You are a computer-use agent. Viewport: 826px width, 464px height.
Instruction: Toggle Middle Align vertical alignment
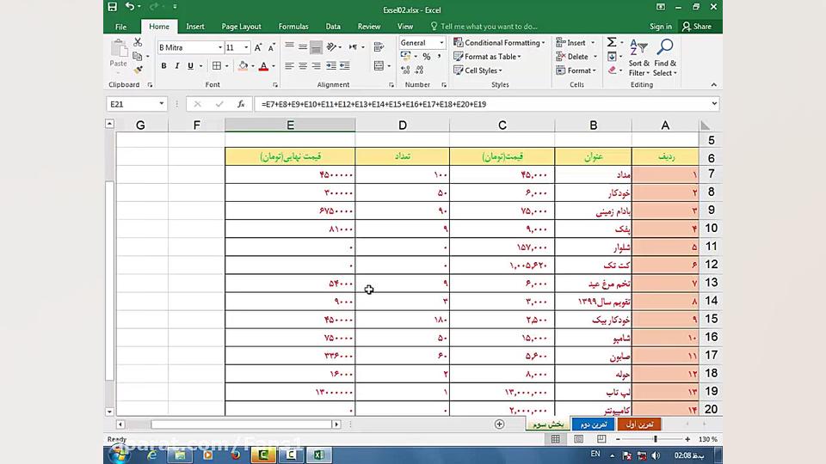click(302, 47)
